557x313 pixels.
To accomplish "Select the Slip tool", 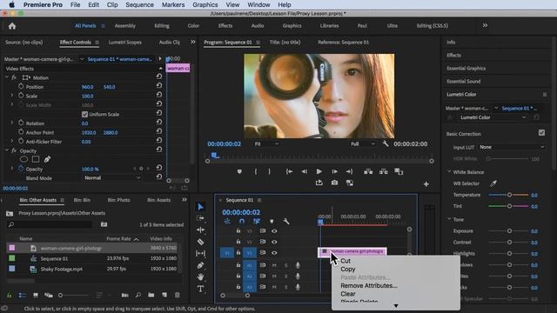I will [x=201, y=253].
